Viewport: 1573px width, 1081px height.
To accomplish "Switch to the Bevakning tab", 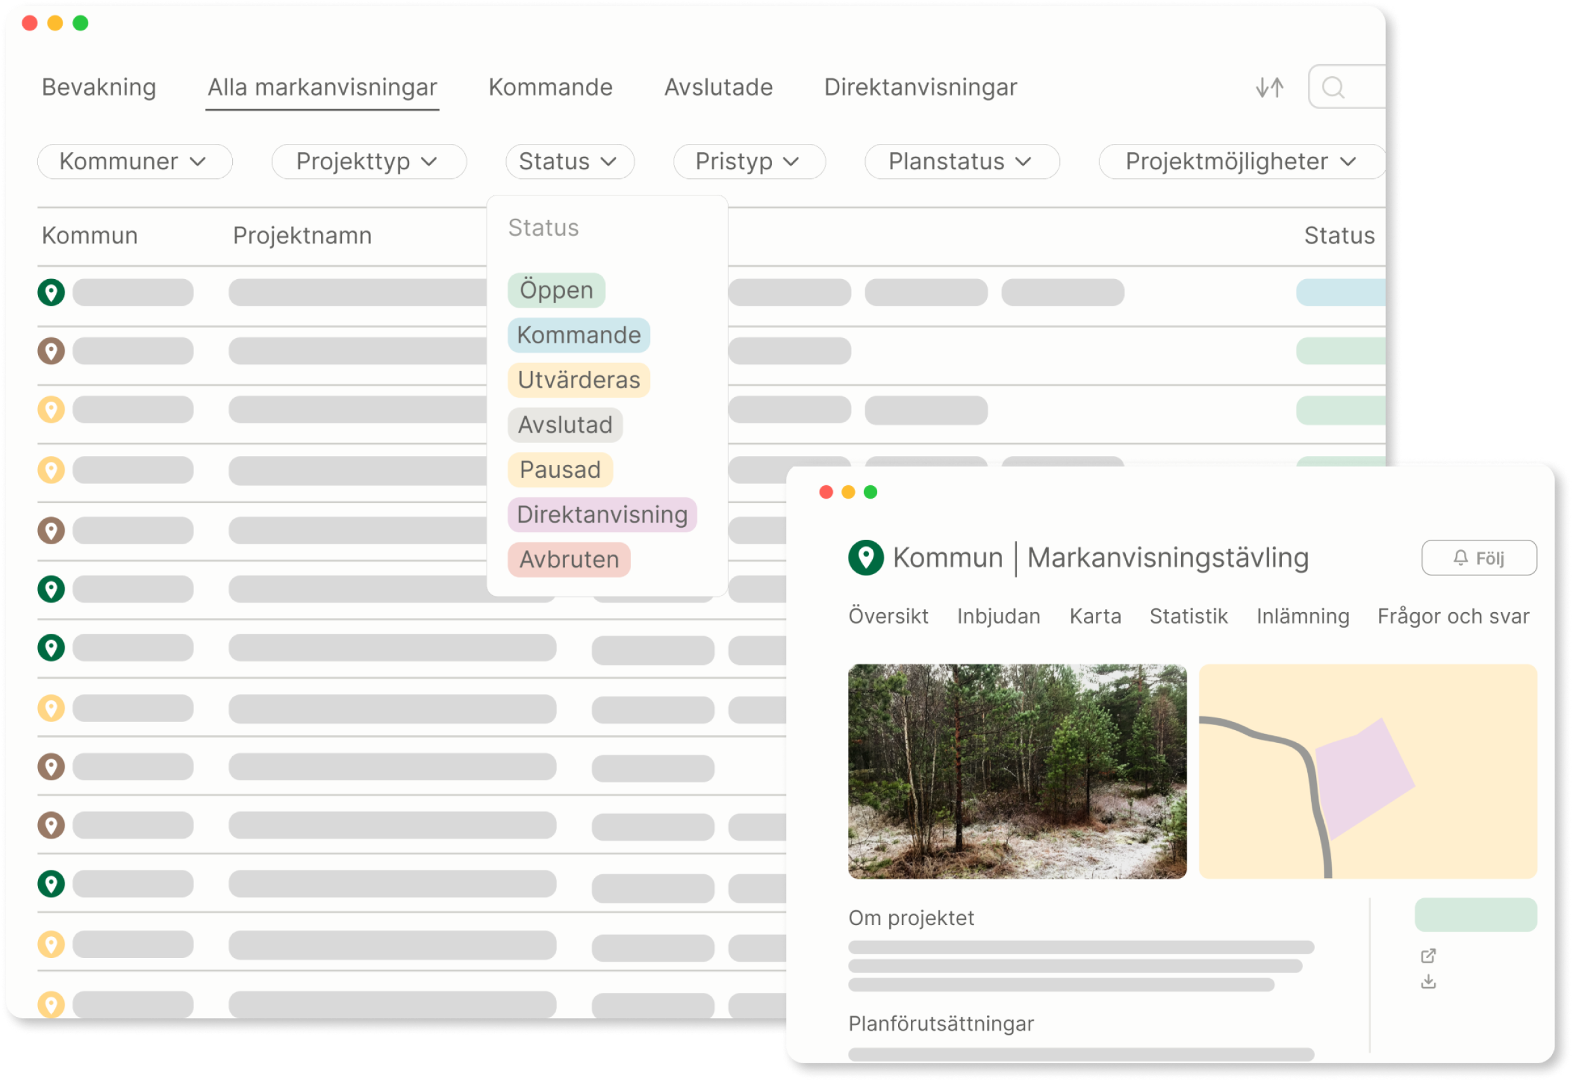I will (99, 88).
